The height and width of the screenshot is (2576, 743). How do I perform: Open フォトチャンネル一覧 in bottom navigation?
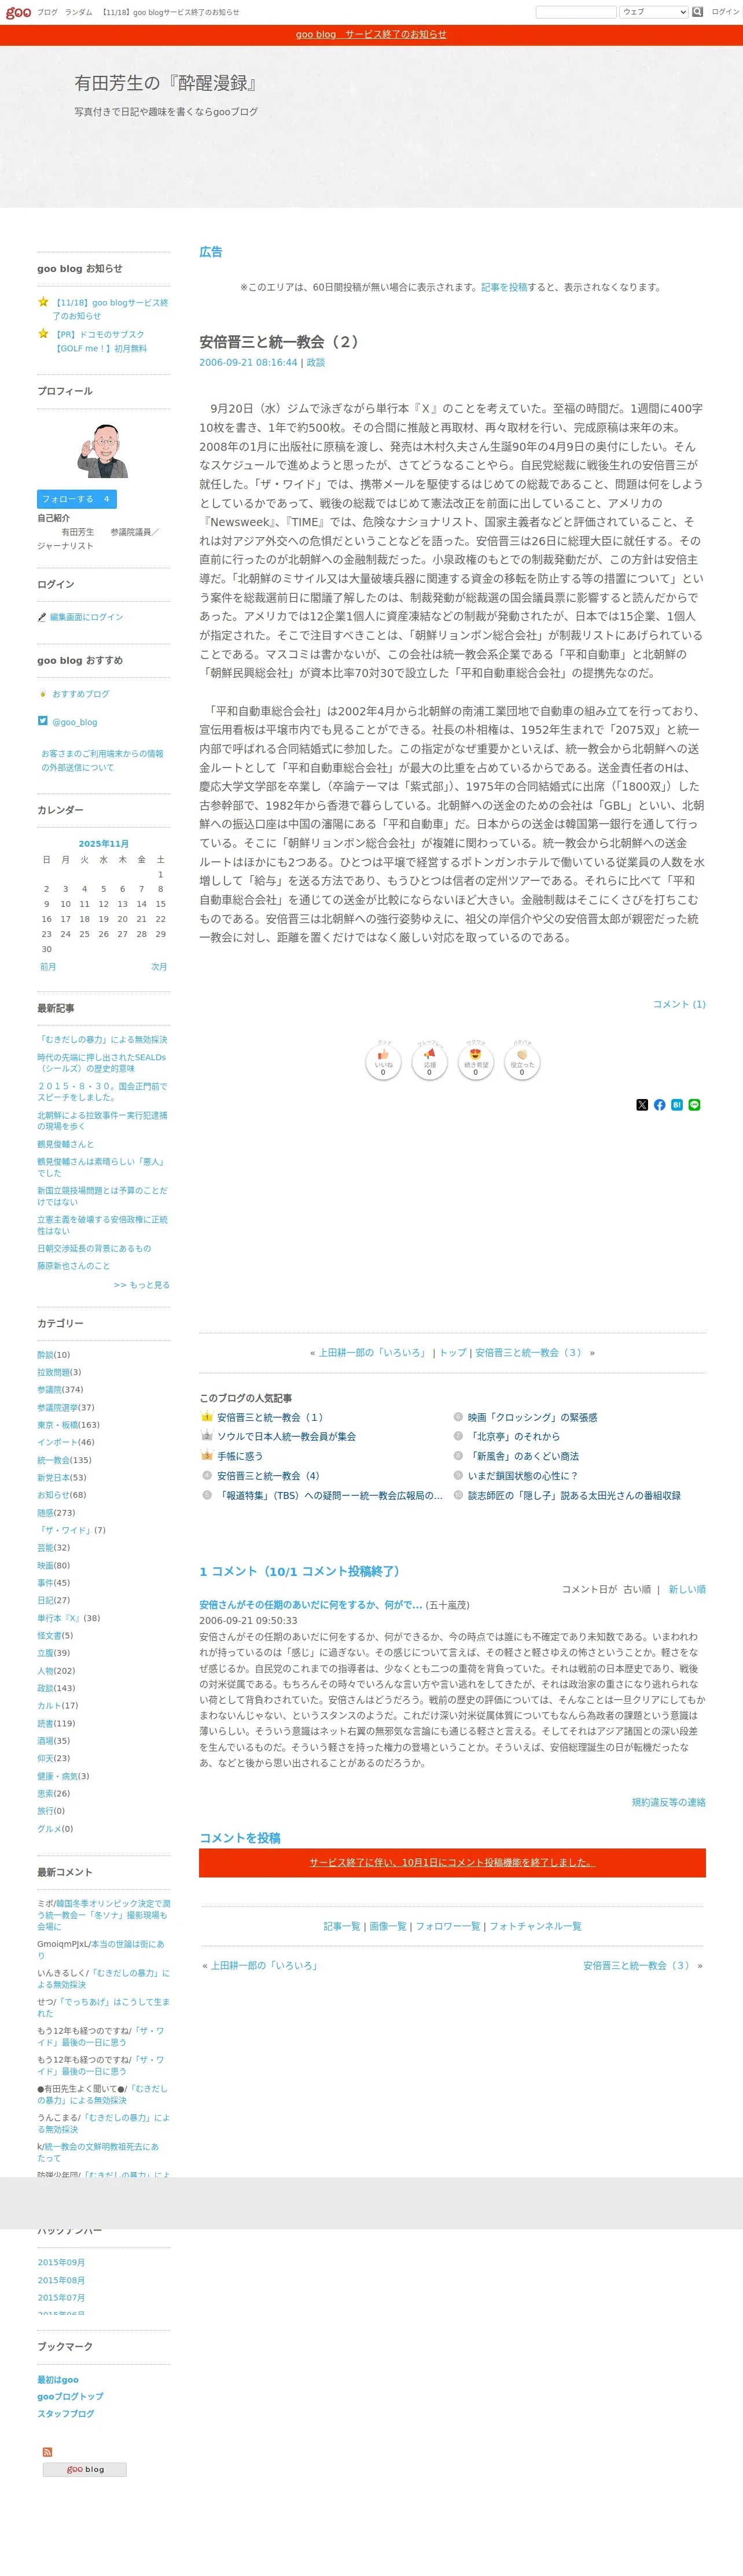[535, 1926]
